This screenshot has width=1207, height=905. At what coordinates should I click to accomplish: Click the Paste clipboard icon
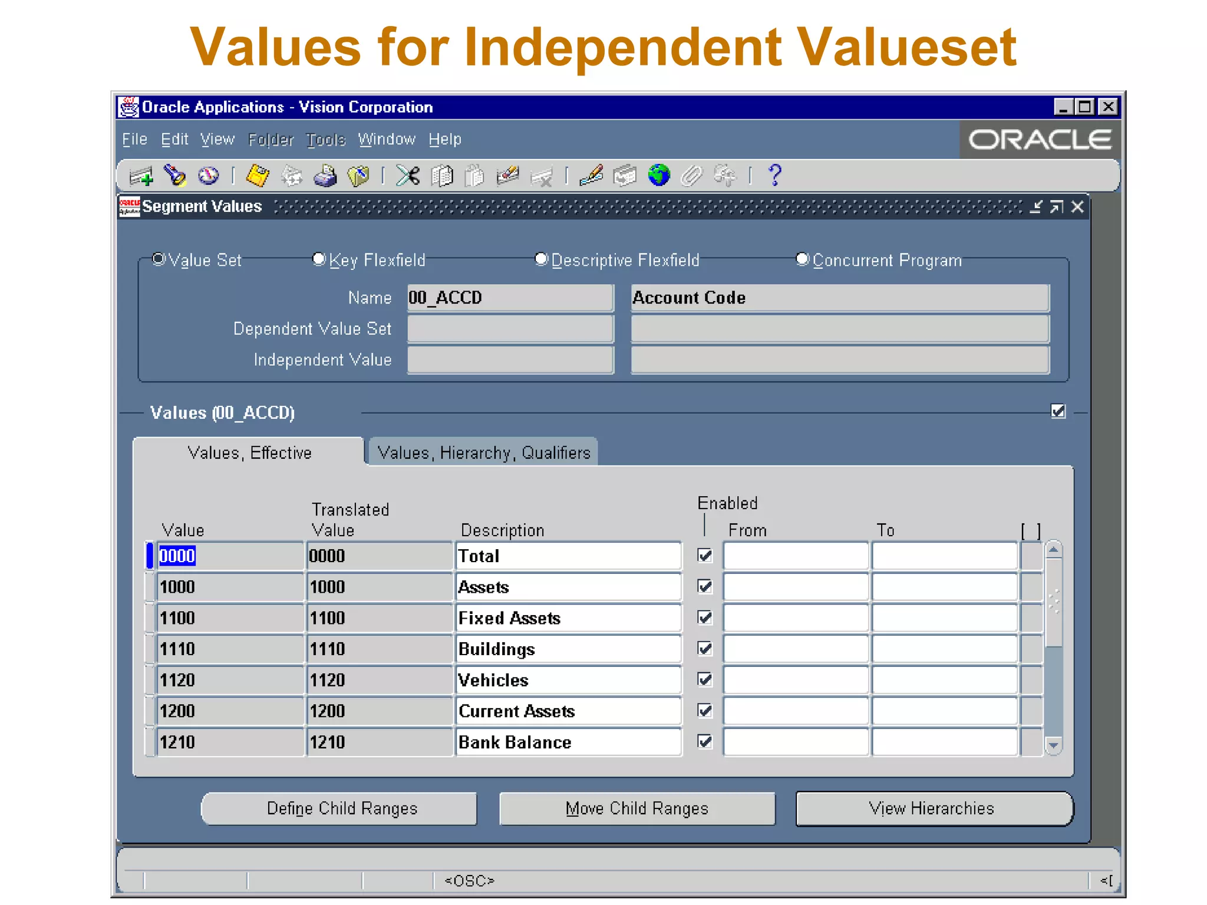point(474,176)
